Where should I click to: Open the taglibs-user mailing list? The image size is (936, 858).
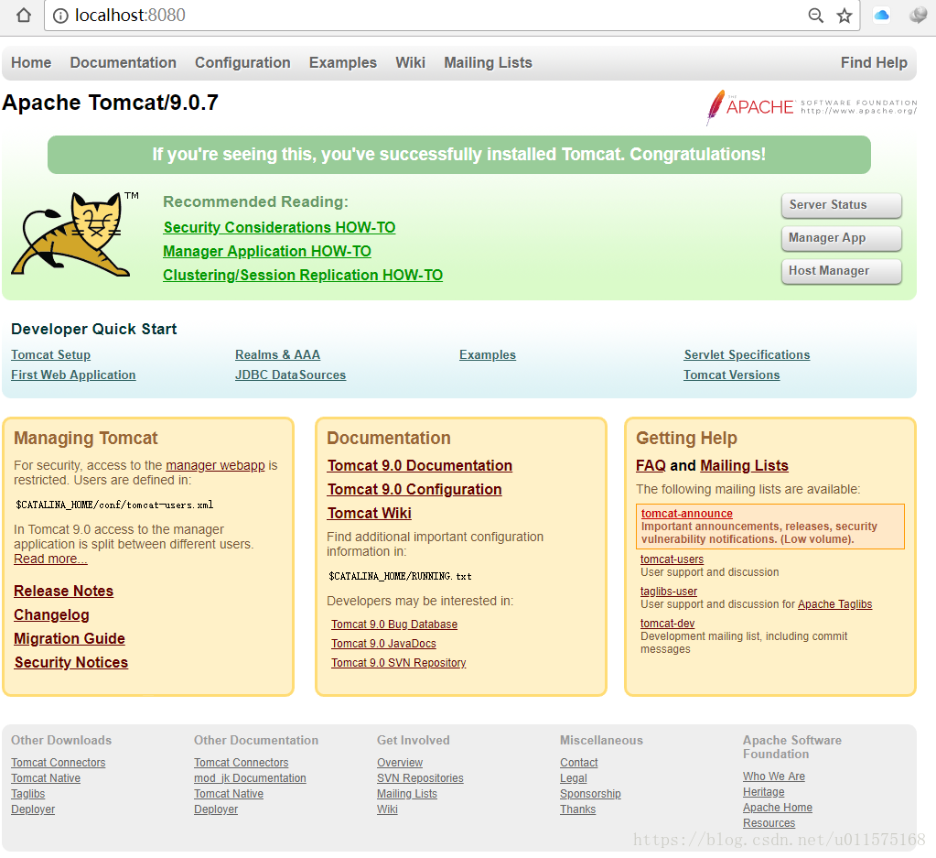click(x=669, y=592)
